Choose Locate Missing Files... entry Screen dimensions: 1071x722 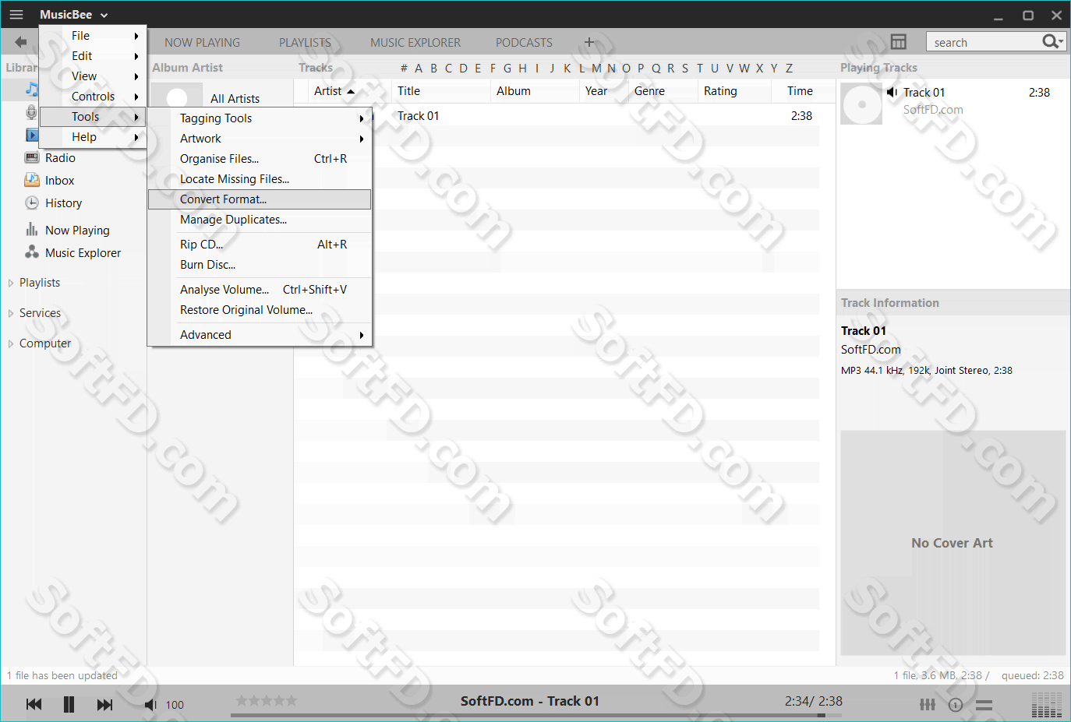point(260,179)
